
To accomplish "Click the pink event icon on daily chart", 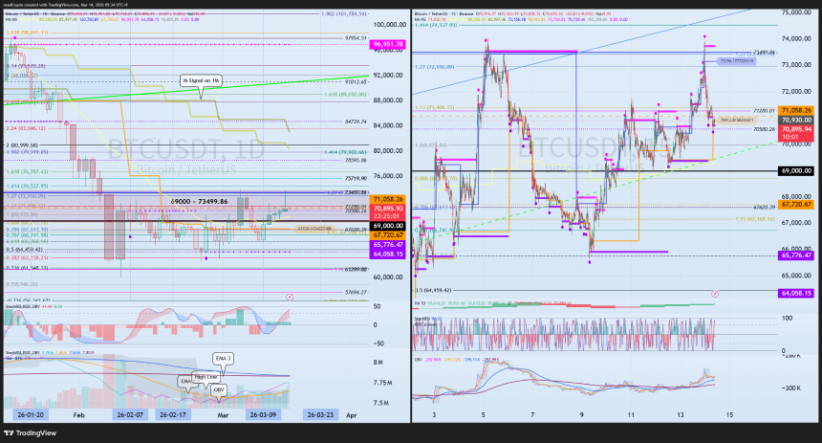I will [290, 297].
